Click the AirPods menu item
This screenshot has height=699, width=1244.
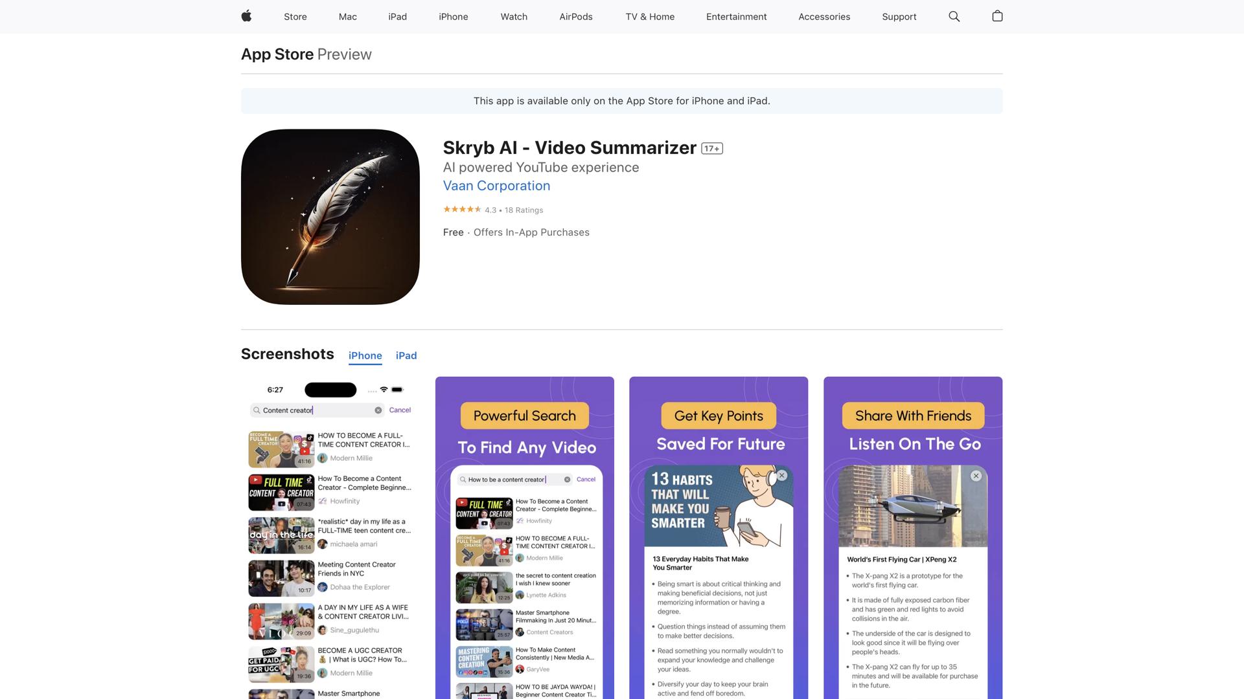click(575, 17)
